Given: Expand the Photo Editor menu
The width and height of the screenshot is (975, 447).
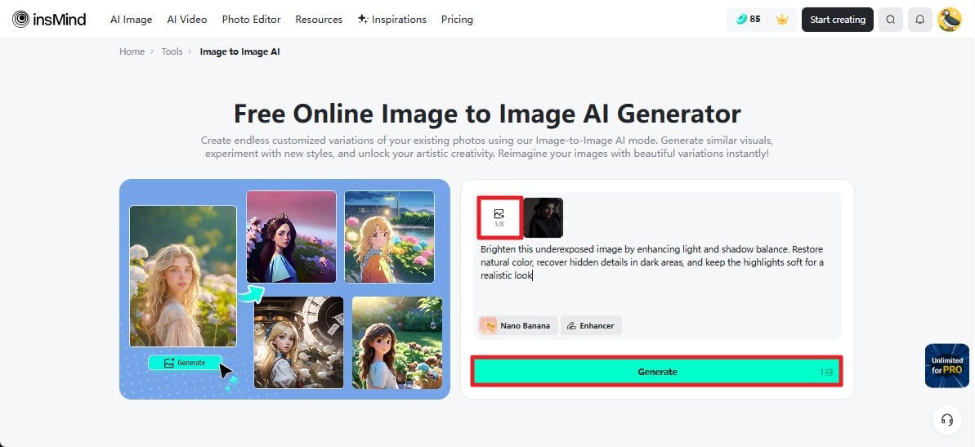Looking at the screenshot, I should 251,20.
